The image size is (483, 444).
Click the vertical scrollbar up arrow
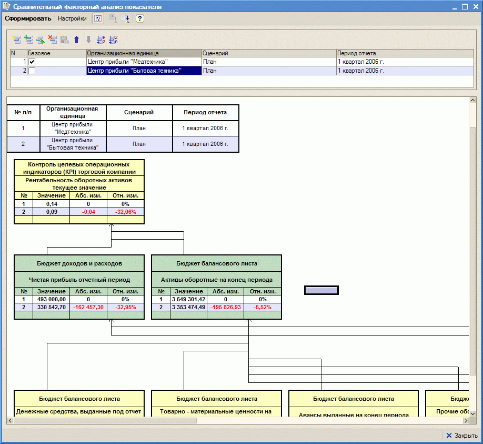[472, 100]
